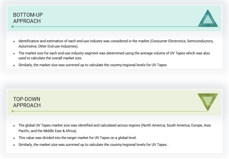Click 'This value was divided into the target market' text
Image resolution: width=229 pixels, height=159 pixels.
(77, 138)
